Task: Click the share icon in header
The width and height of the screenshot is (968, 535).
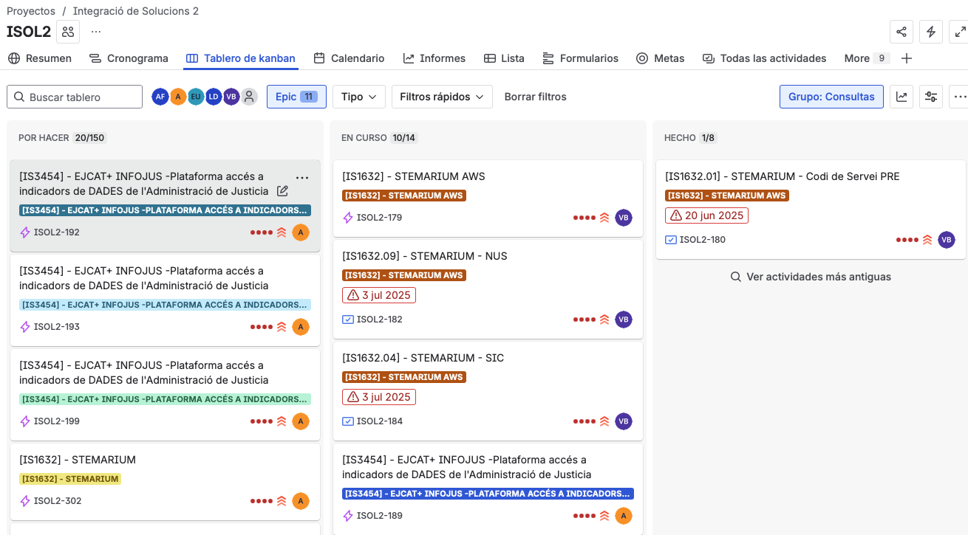Action: coord(901,32)
